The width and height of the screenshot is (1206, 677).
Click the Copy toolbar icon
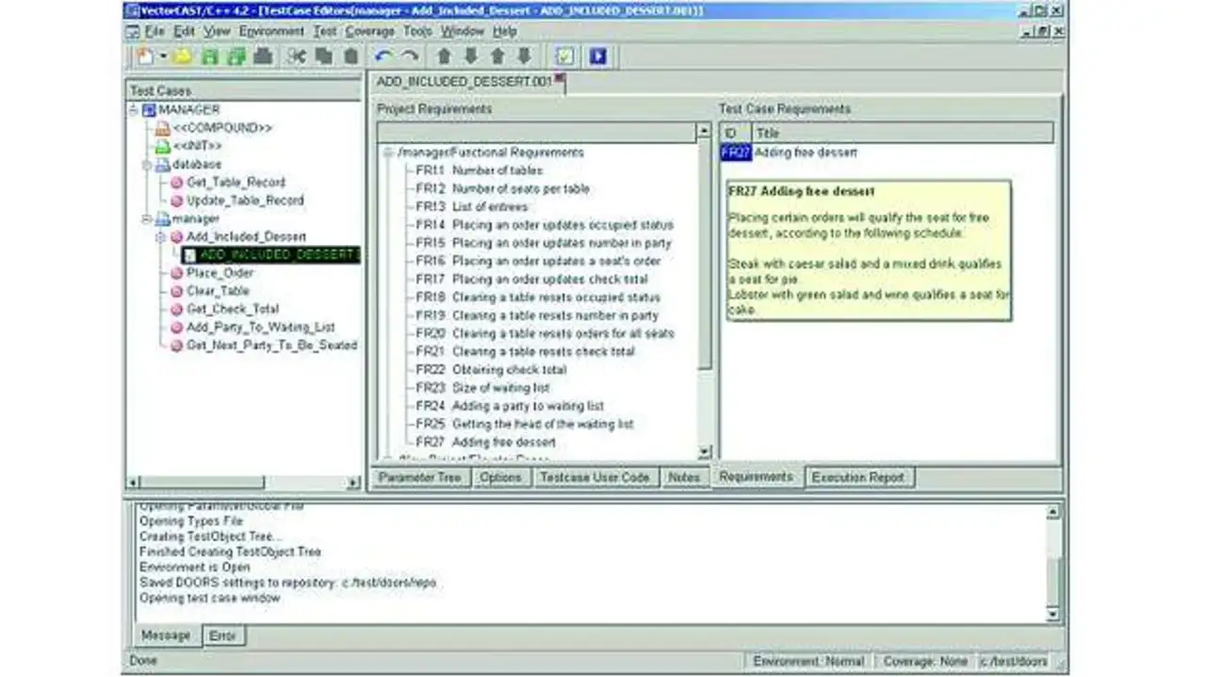click(x=324, y=56)
